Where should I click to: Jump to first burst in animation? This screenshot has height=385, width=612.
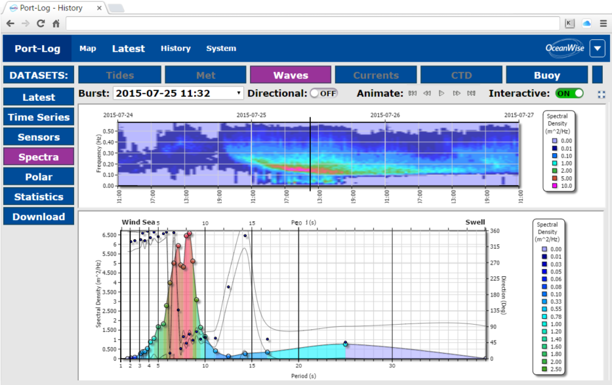click(413, 94)
